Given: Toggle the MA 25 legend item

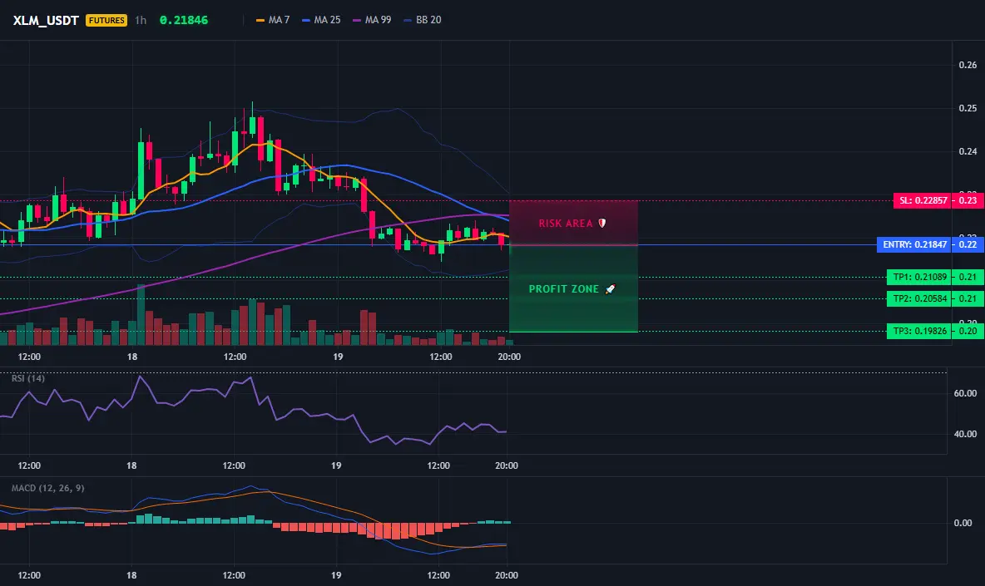Looking at the screenshot, I should coord(322,20).
